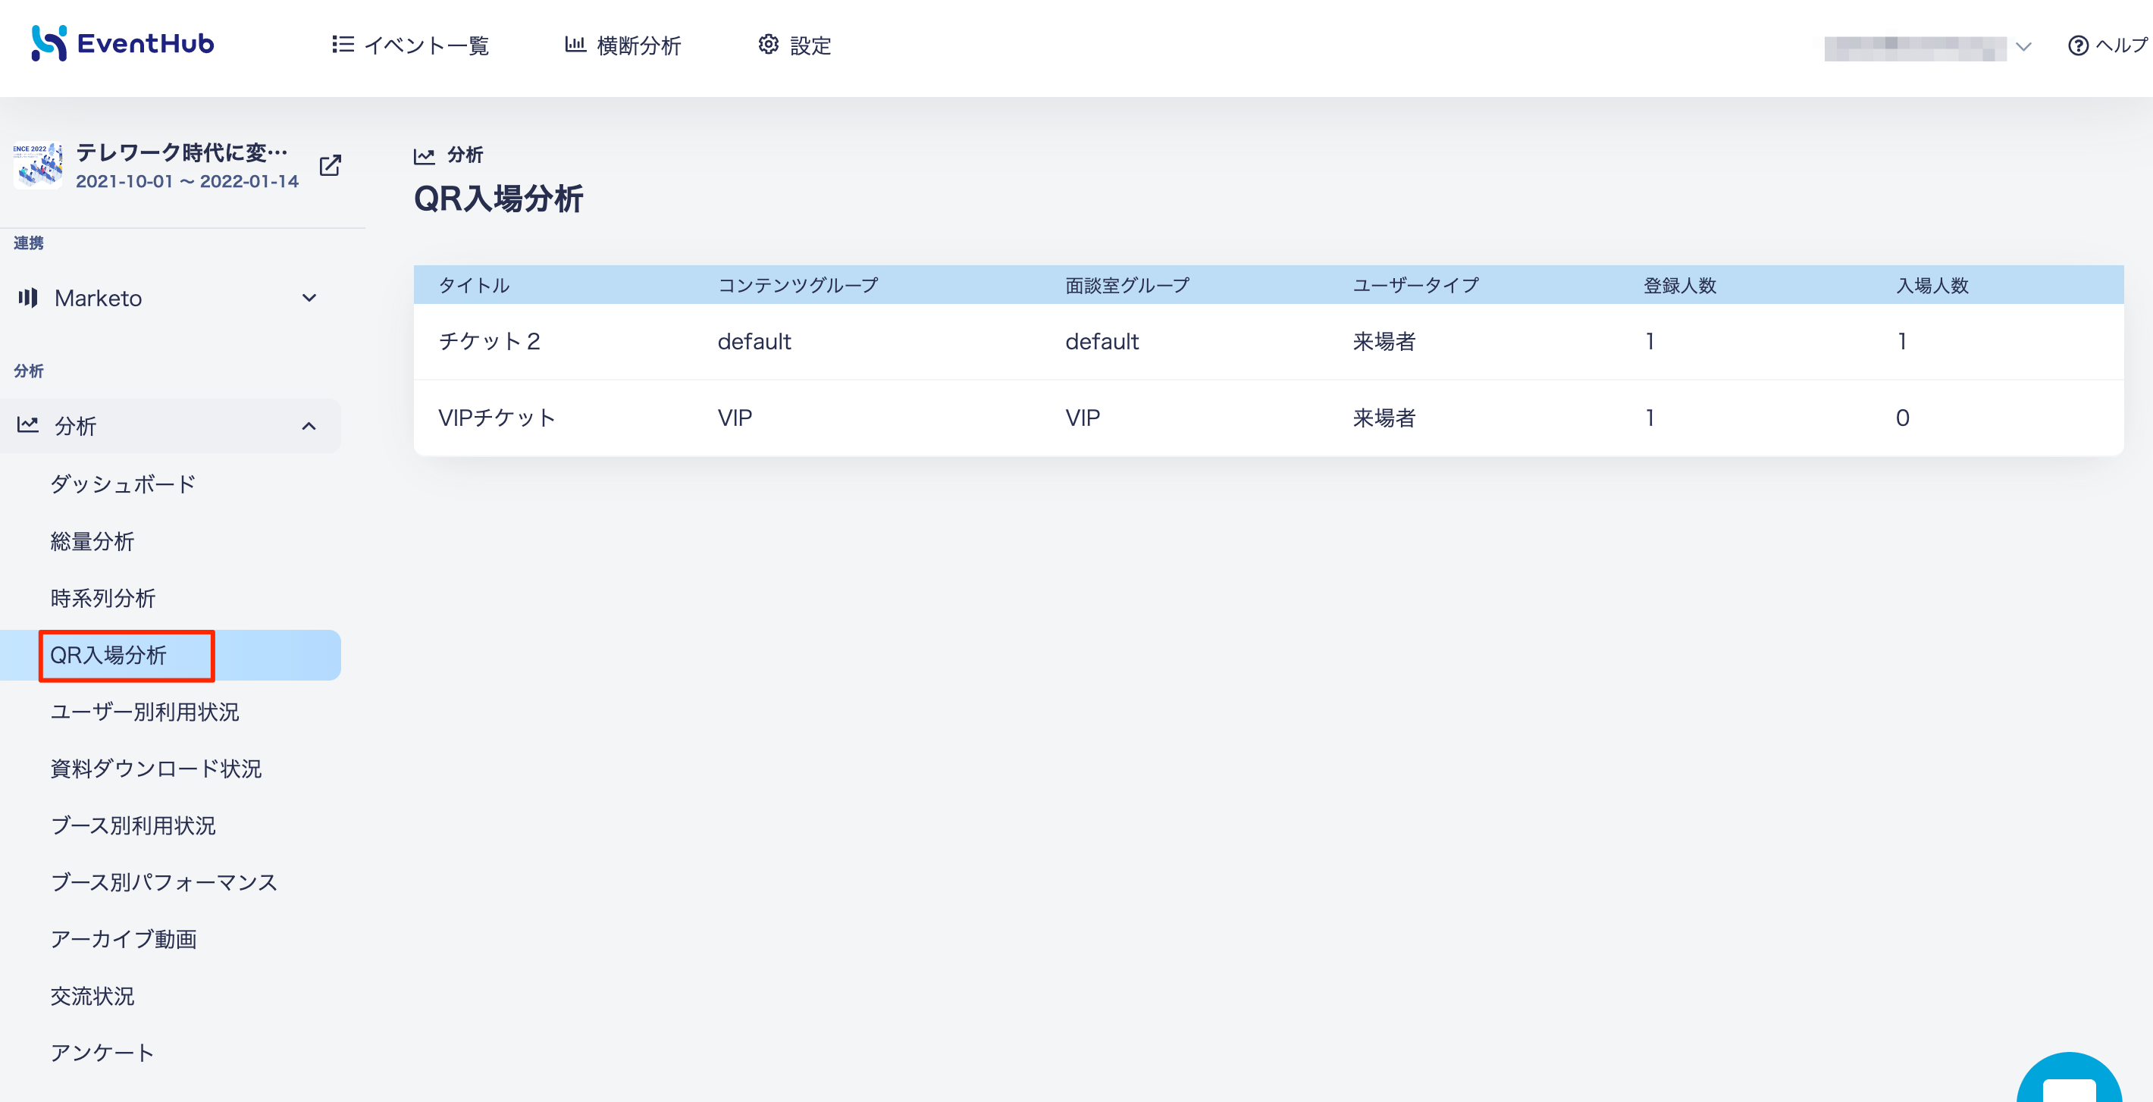This screenshot has width=2153, height=1102.
Task: Click the 分析 chart icon in sidebar
Action: pyautogui.click(x=28, y=424)
